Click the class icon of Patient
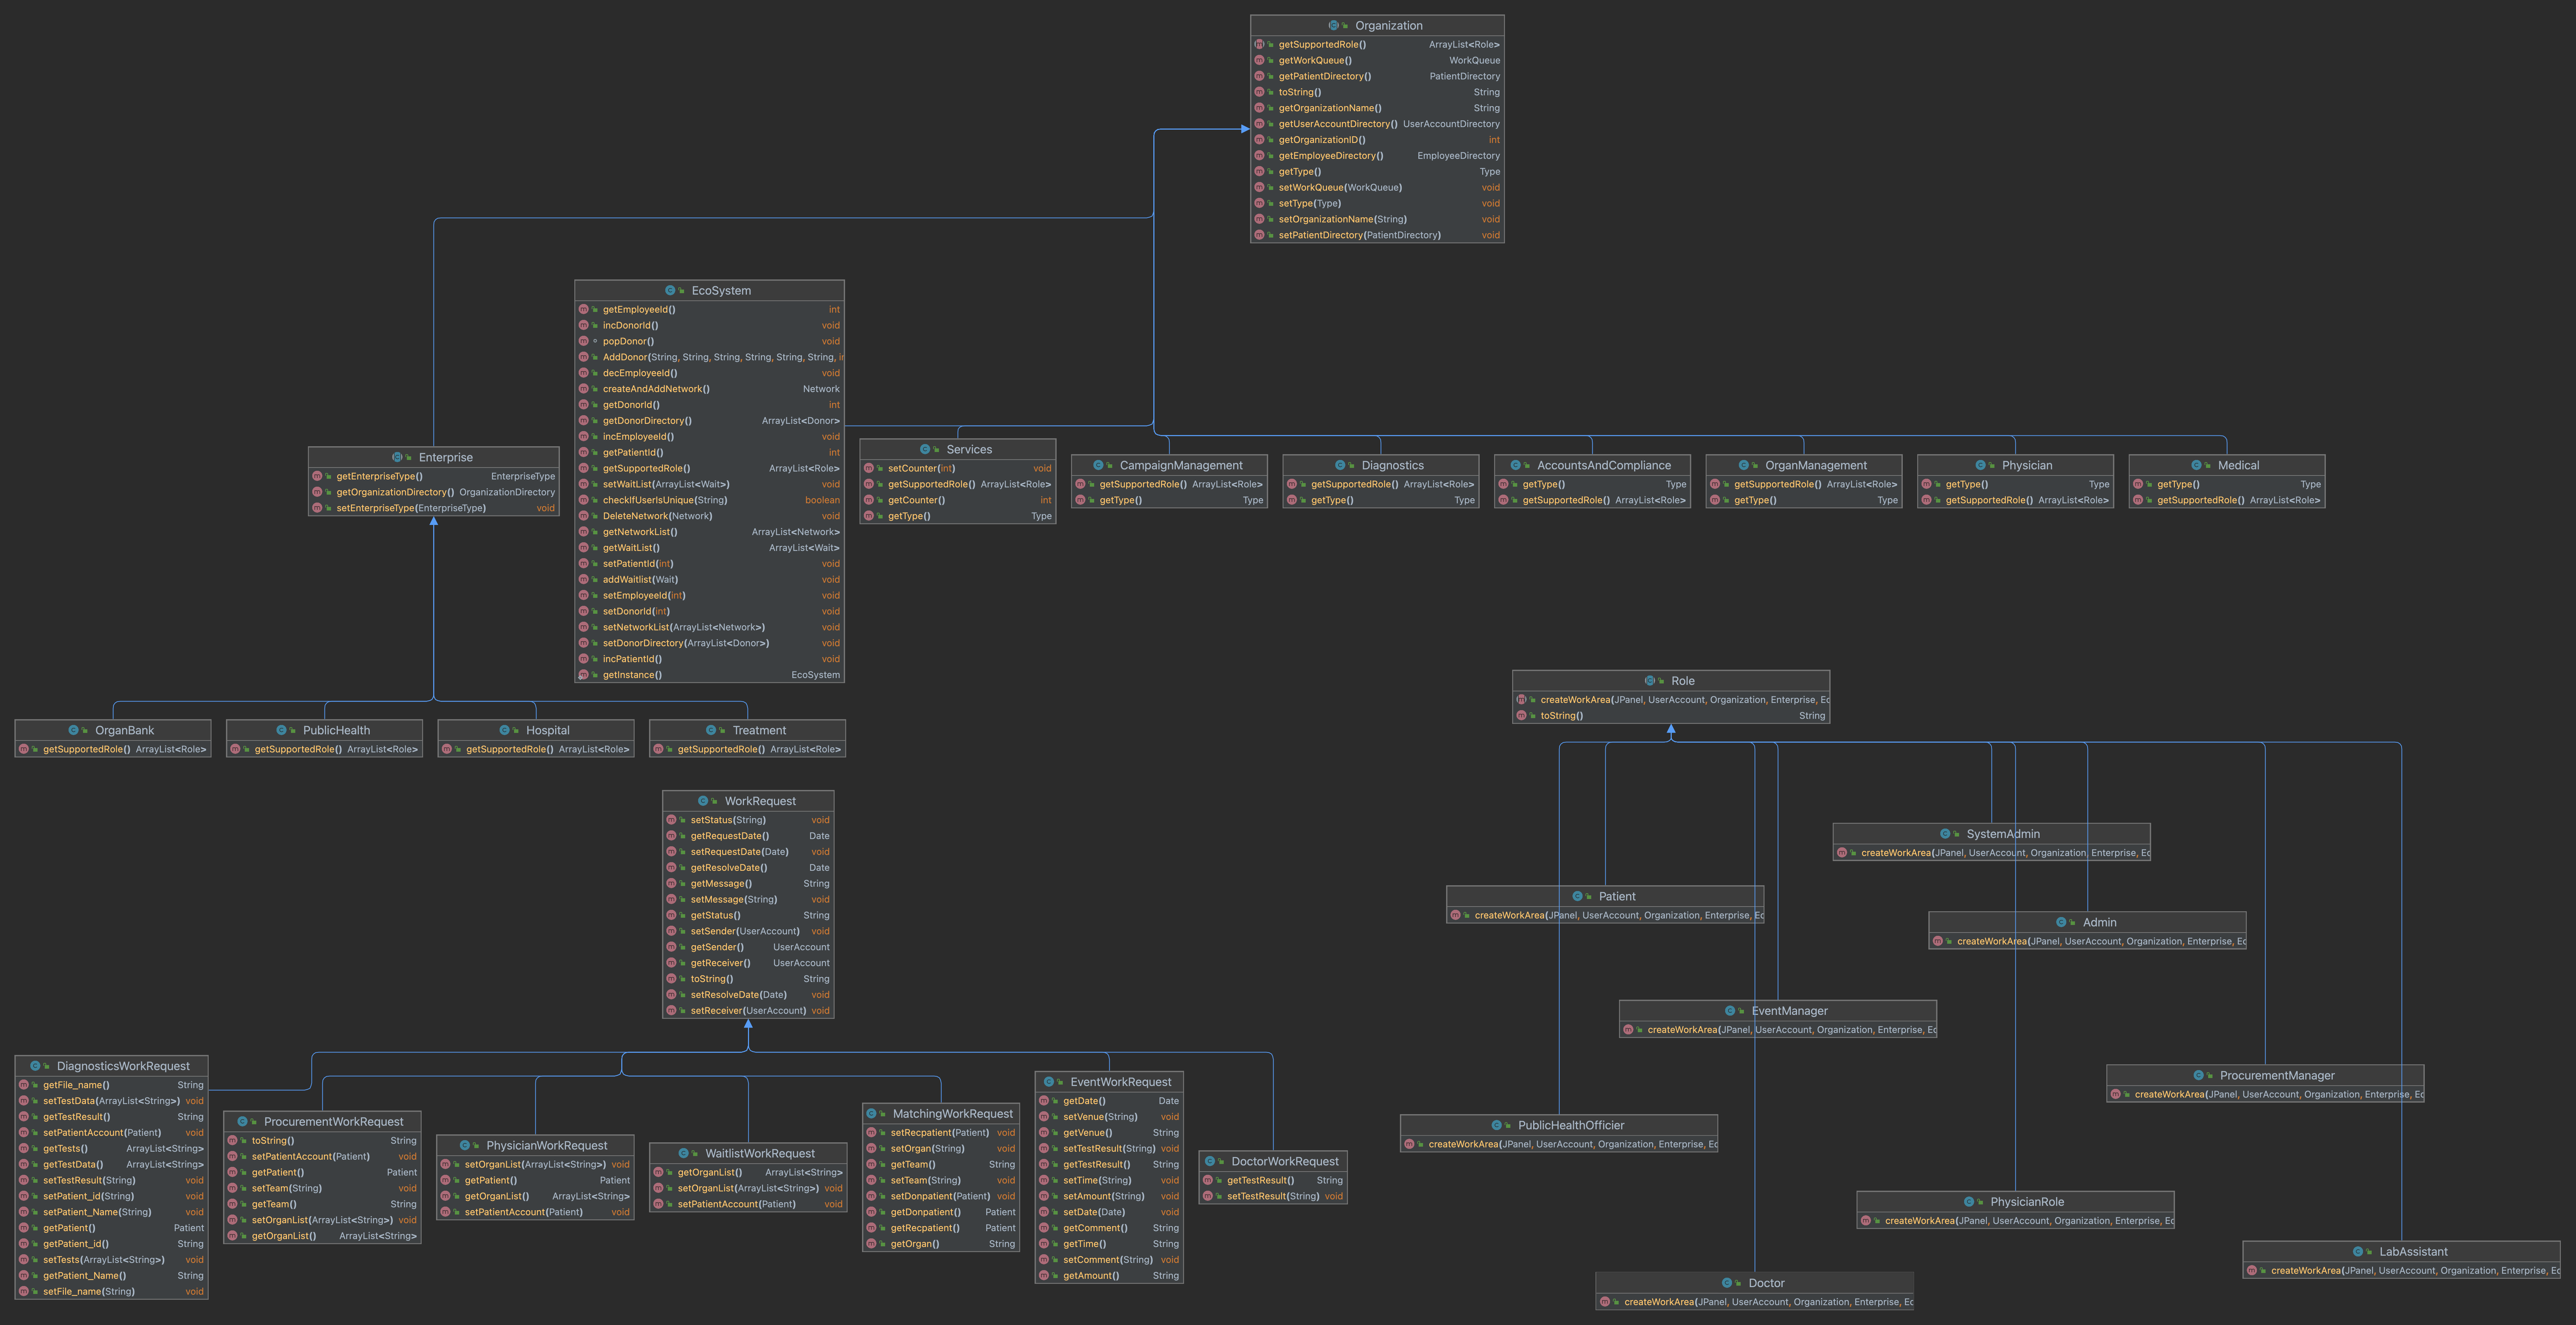Image resolution: width=2576 pixels, height=1325 pixels. point(1578,896)
